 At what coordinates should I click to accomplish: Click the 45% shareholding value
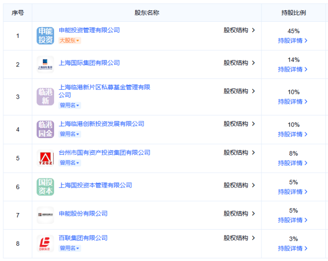point(293,31)
